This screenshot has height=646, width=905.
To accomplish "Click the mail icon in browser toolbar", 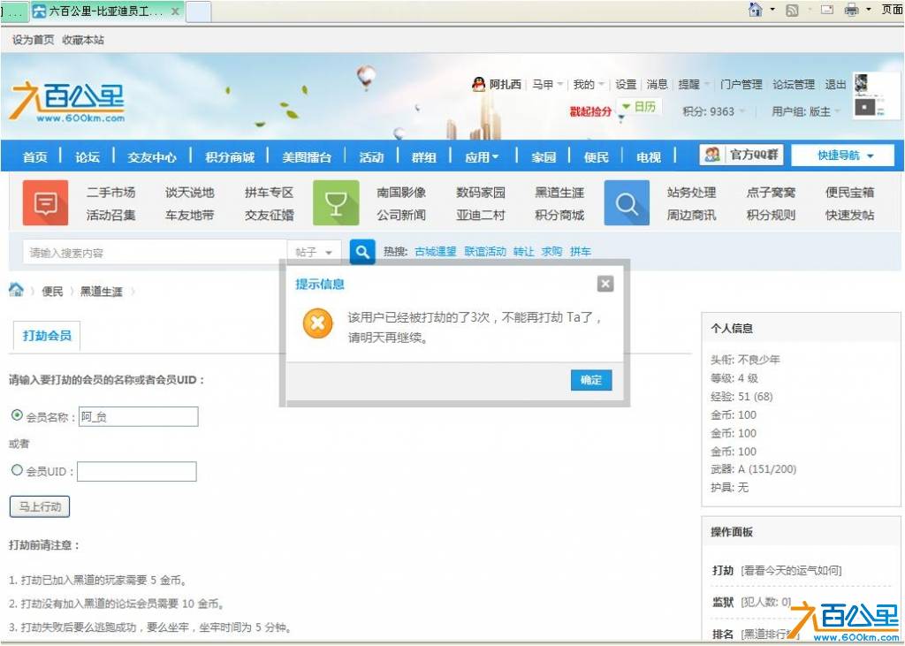I will click(827, 9).
